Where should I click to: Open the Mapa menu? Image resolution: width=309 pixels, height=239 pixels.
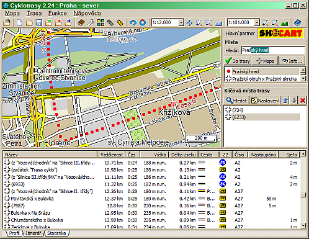click(x=12, y=14)
